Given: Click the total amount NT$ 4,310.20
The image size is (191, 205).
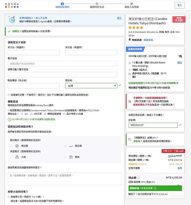Looking at the screenshot, I should [174, 178].
